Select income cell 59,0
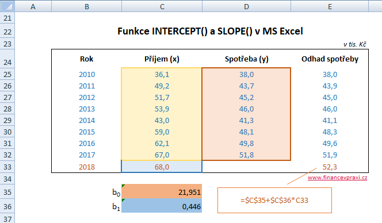 point(162,132)
